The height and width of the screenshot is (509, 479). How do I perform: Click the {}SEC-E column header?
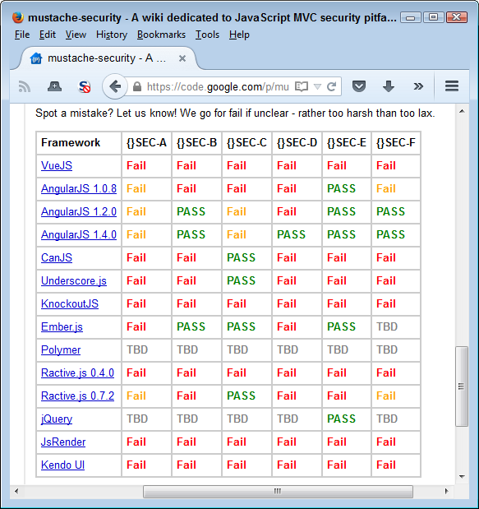click(347, 142)
